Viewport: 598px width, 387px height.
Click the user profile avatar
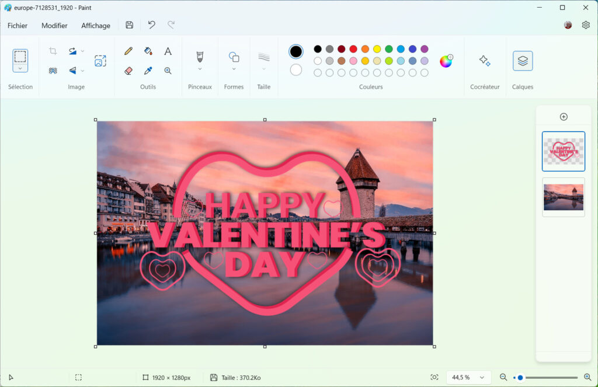click(x=568, y=25)
